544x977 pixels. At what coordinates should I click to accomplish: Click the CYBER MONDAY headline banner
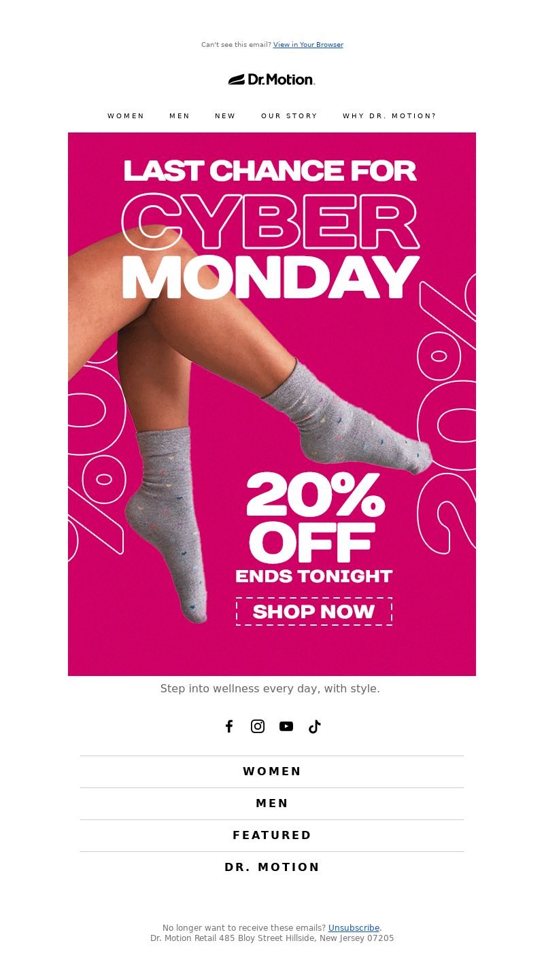pyautogui.click(x=270, y=231)
